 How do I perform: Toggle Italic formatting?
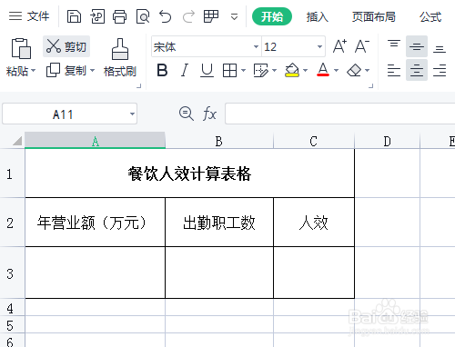click(185, 71)
